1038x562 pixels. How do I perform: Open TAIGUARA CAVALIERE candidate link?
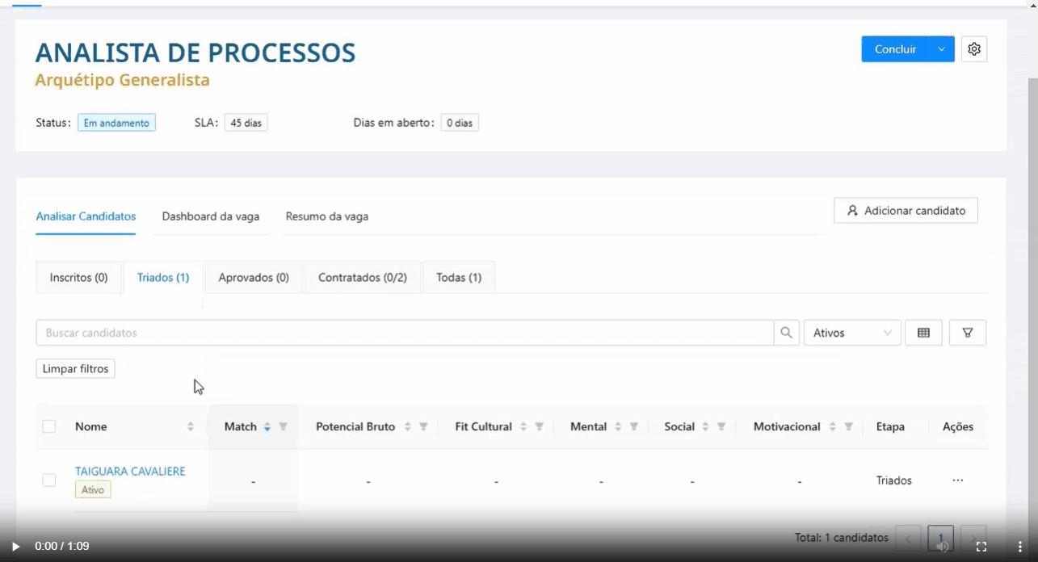pyautogui.click(x=130, y=472)
